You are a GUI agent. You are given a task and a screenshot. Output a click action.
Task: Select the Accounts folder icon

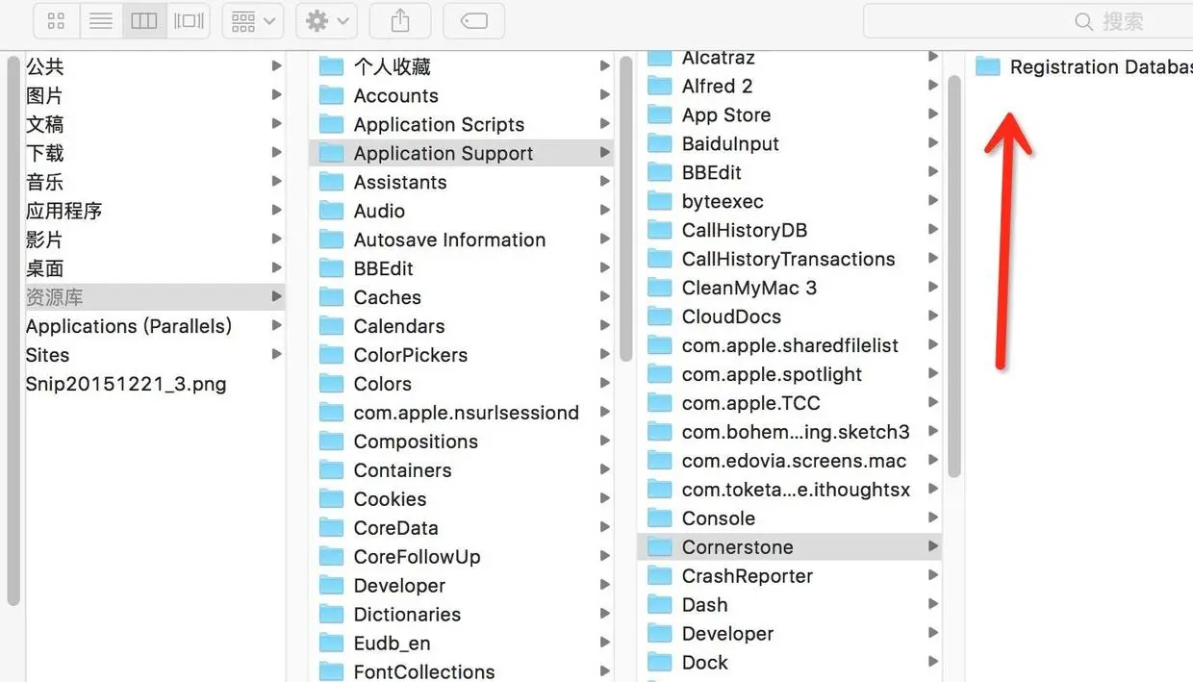331,95
